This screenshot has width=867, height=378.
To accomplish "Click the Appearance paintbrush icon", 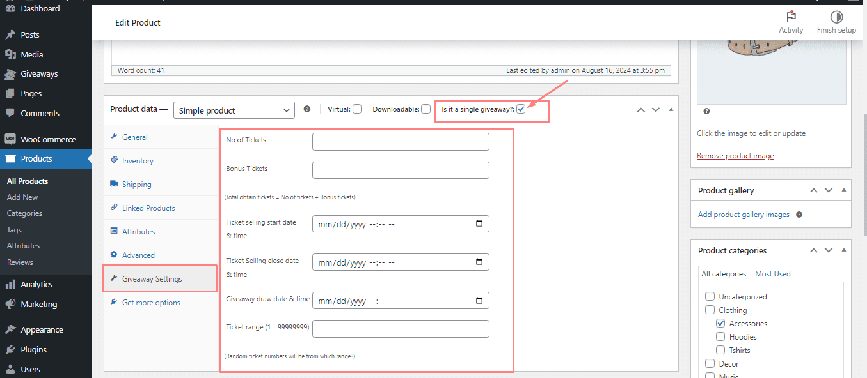I will (10, 329).
